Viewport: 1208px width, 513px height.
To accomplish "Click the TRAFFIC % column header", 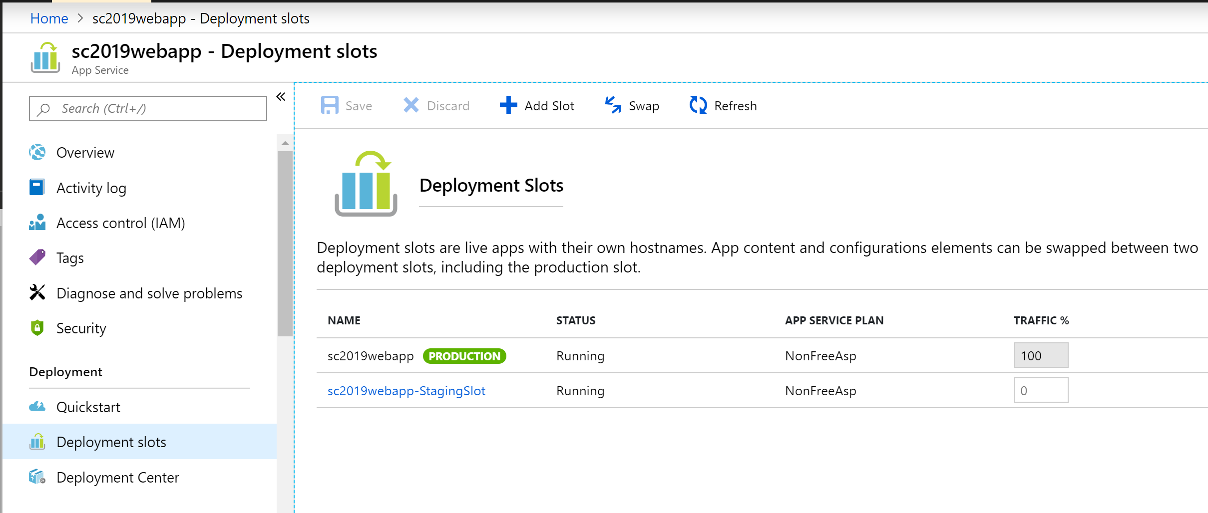I will coord(1041,320).
